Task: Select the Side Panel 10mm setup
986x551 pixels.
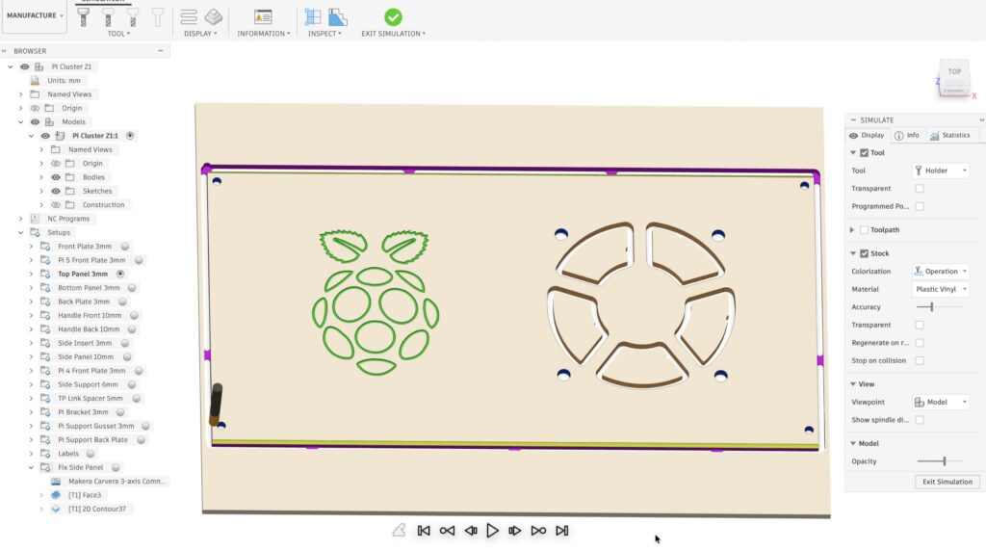Action: tap(86, 356)
